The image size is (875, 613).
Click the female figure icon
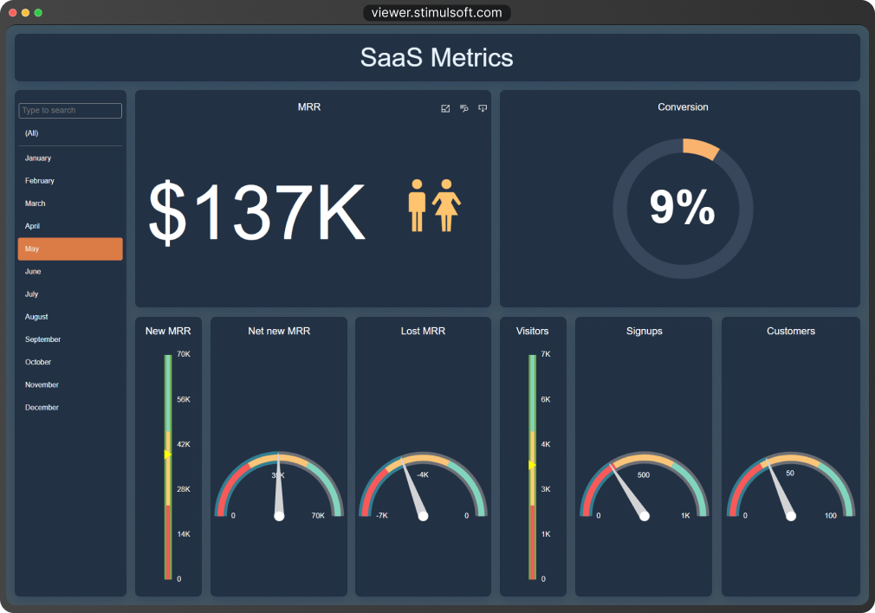(x=446, y=205)
